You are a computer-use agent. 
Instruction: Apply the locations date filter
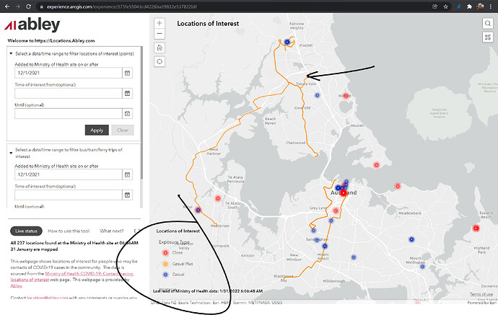97,130
